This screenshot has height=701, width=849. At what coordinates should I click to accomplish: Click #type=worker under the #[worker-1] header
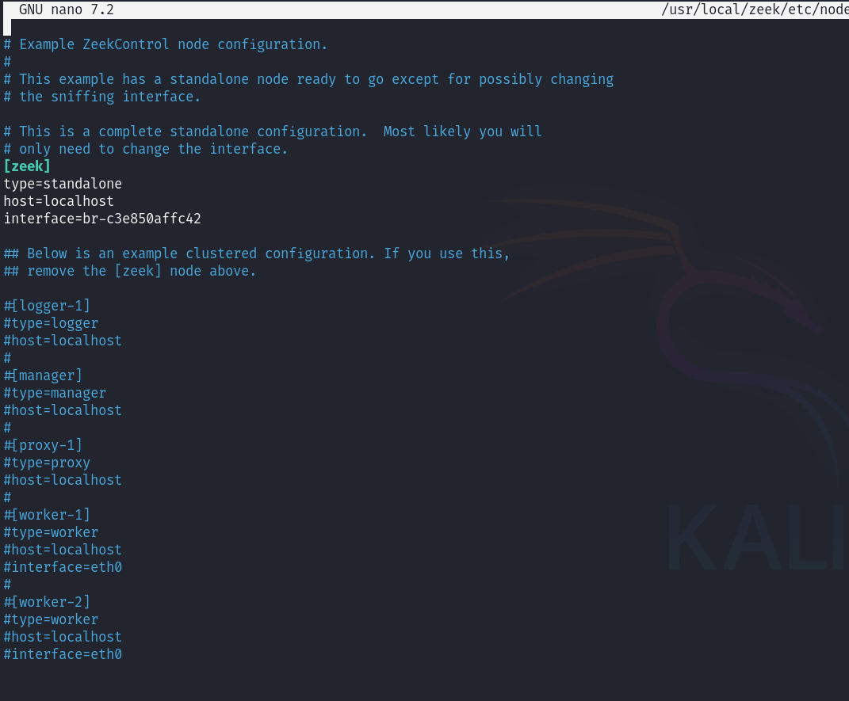51,533
